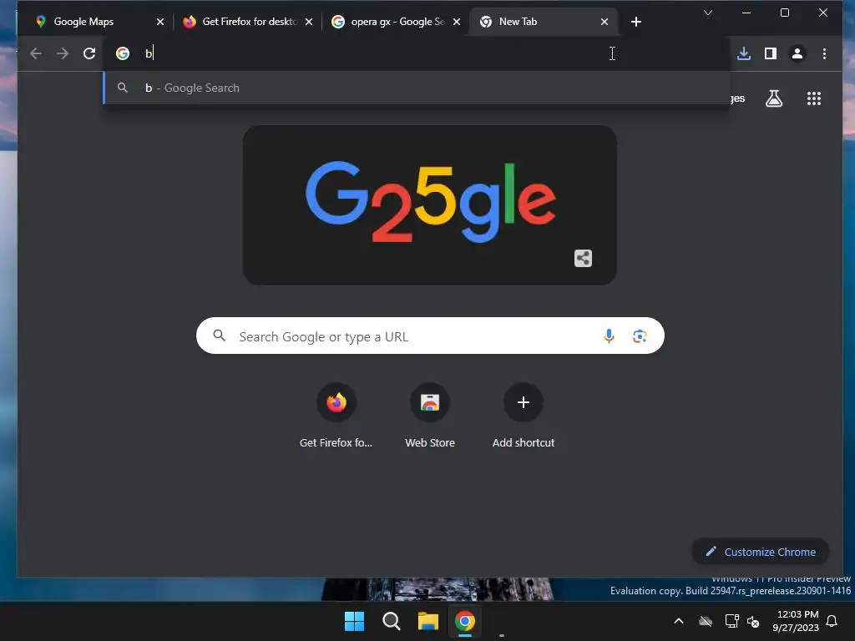Open the Web Store shortcut tile

430,416
